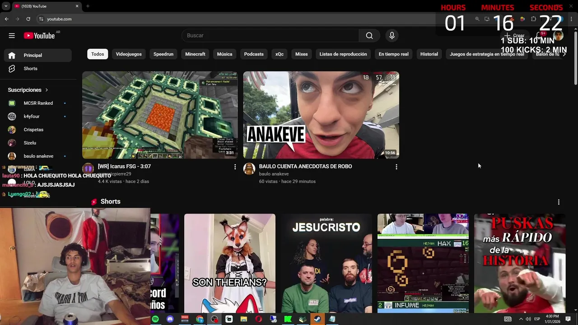Select the Música filter chip
Image resolution: width=578 pixels, height=325 pixels.
click(x=224, y=54)
